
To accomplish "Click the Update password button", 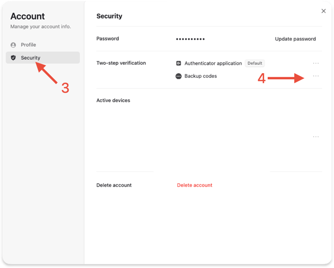I will 295,39.
